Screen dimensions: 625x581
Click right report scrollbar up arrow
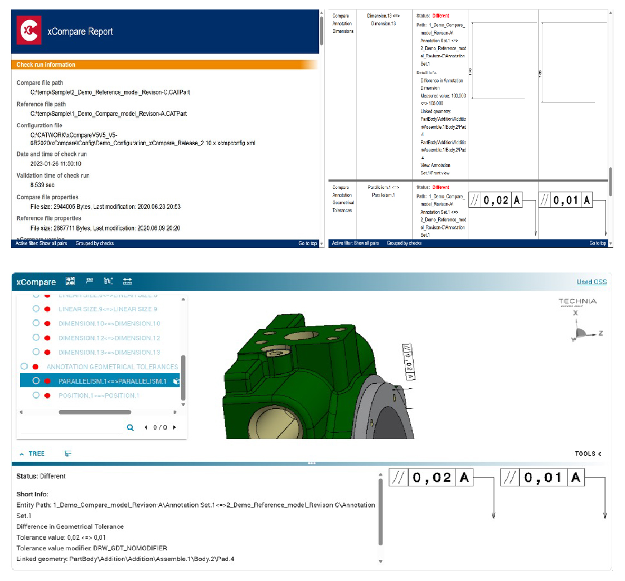pyautogui.click(x=611, y=13)
